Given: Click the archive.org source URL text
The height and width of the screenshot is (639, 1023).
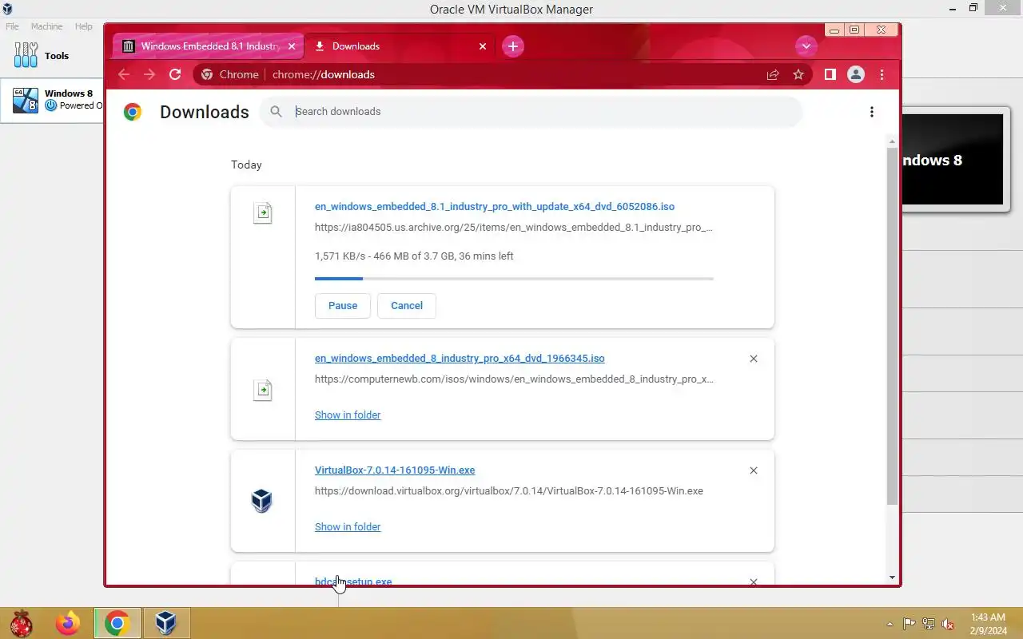Looking at the screenshot, I should (x=514, y=227).
